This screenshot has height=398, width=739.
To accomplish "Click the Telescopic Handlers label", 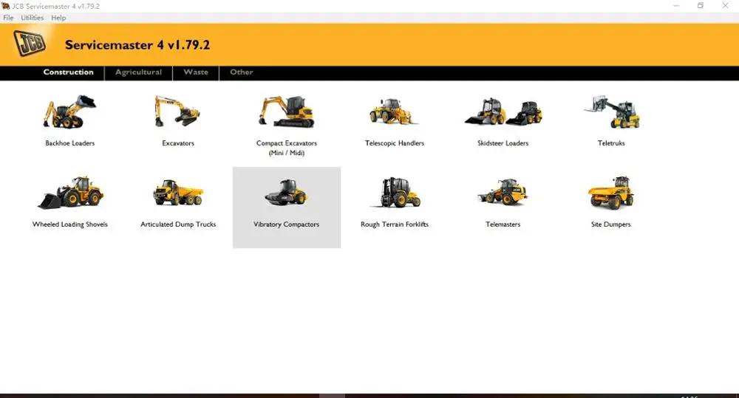I will (395, 143).
